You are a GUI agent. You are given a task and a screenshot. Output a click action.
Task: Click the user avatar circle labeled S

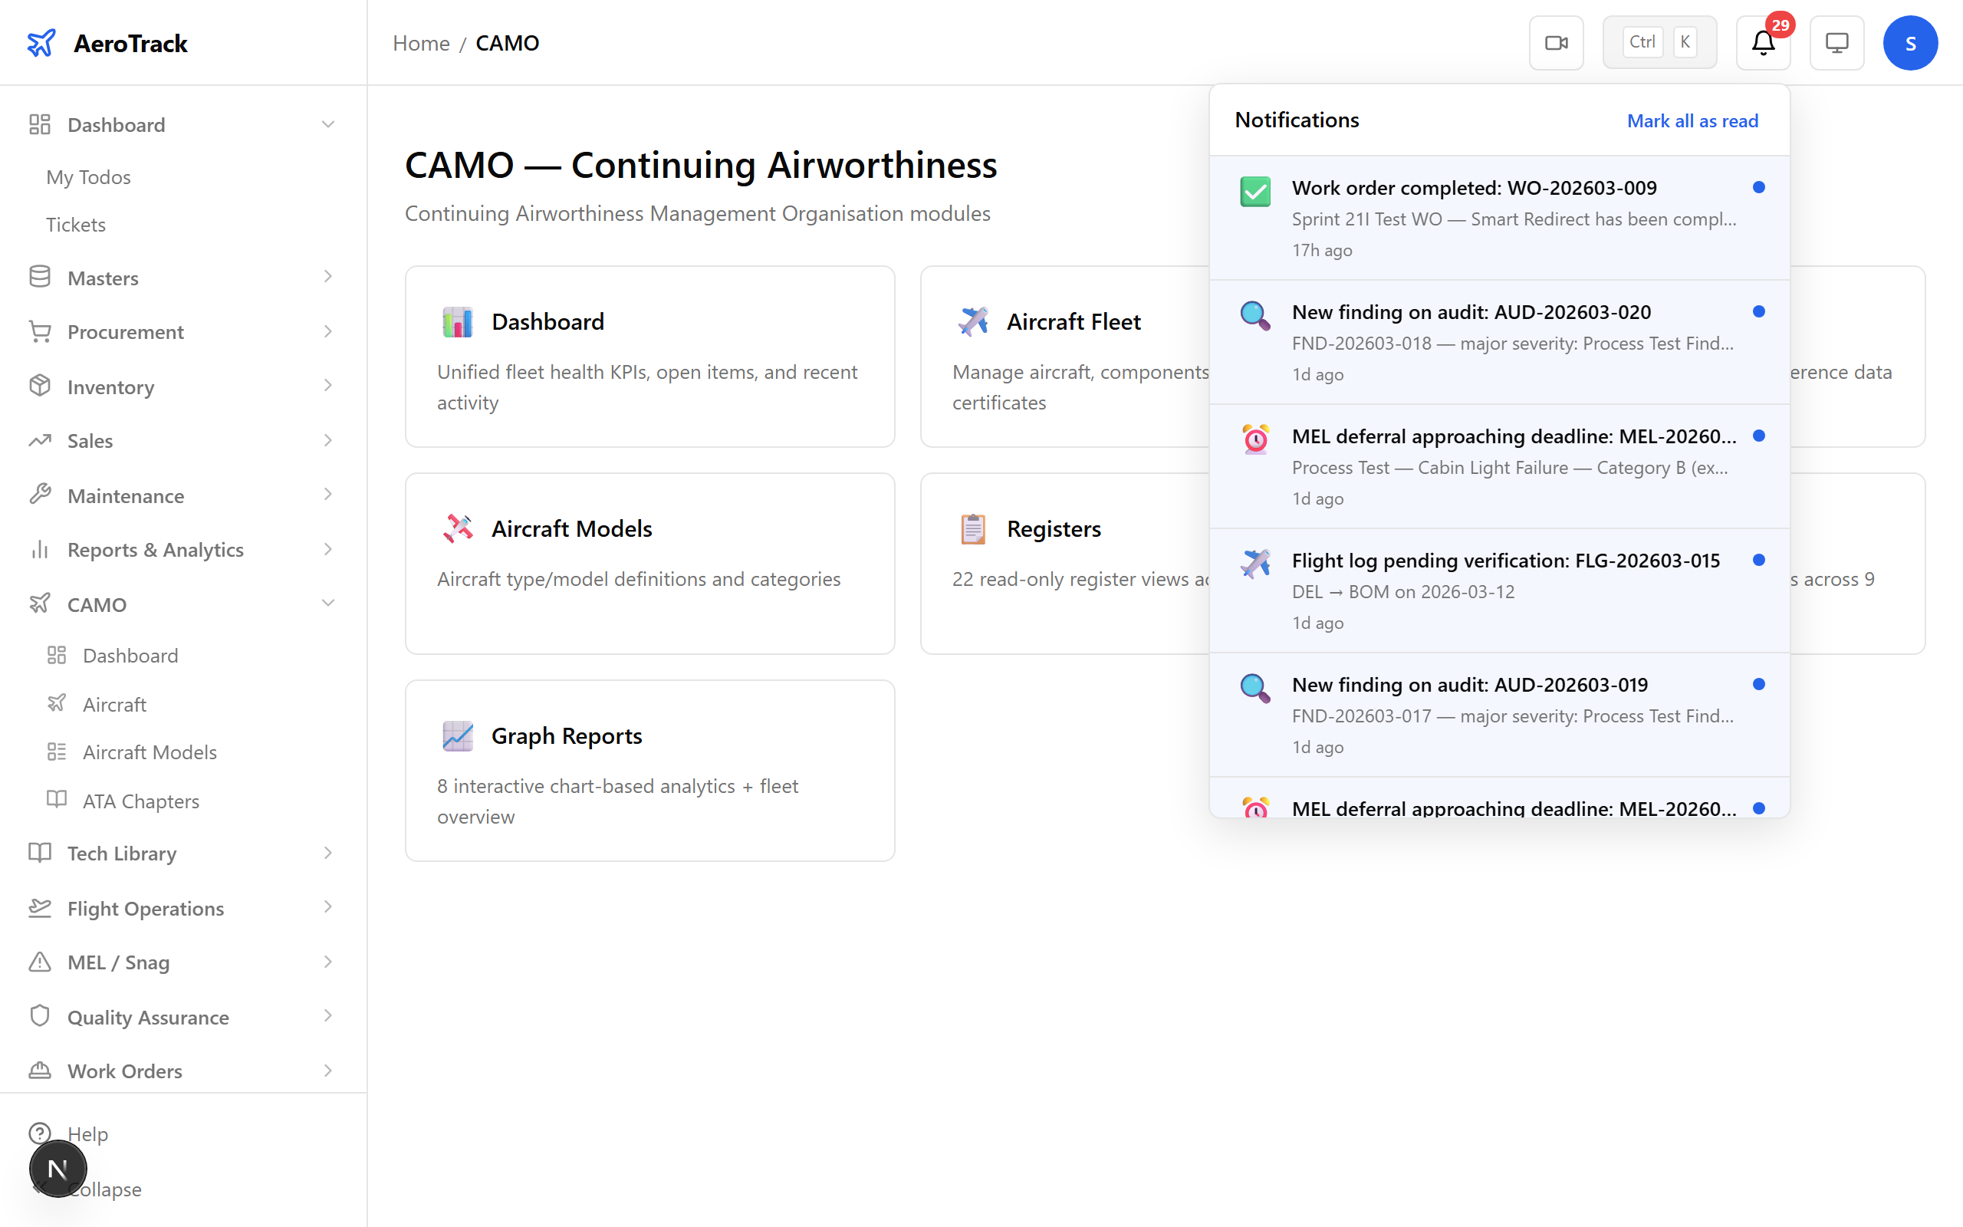(x=1910, y=42)
